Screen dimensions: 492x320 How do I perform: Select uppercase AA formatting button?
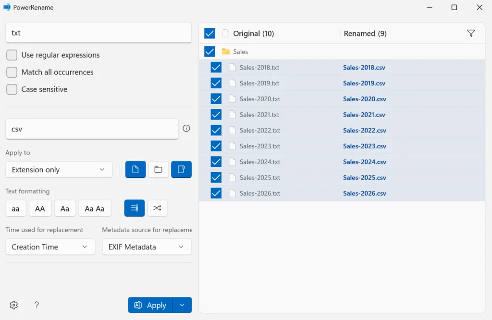[x=40, y=208]
